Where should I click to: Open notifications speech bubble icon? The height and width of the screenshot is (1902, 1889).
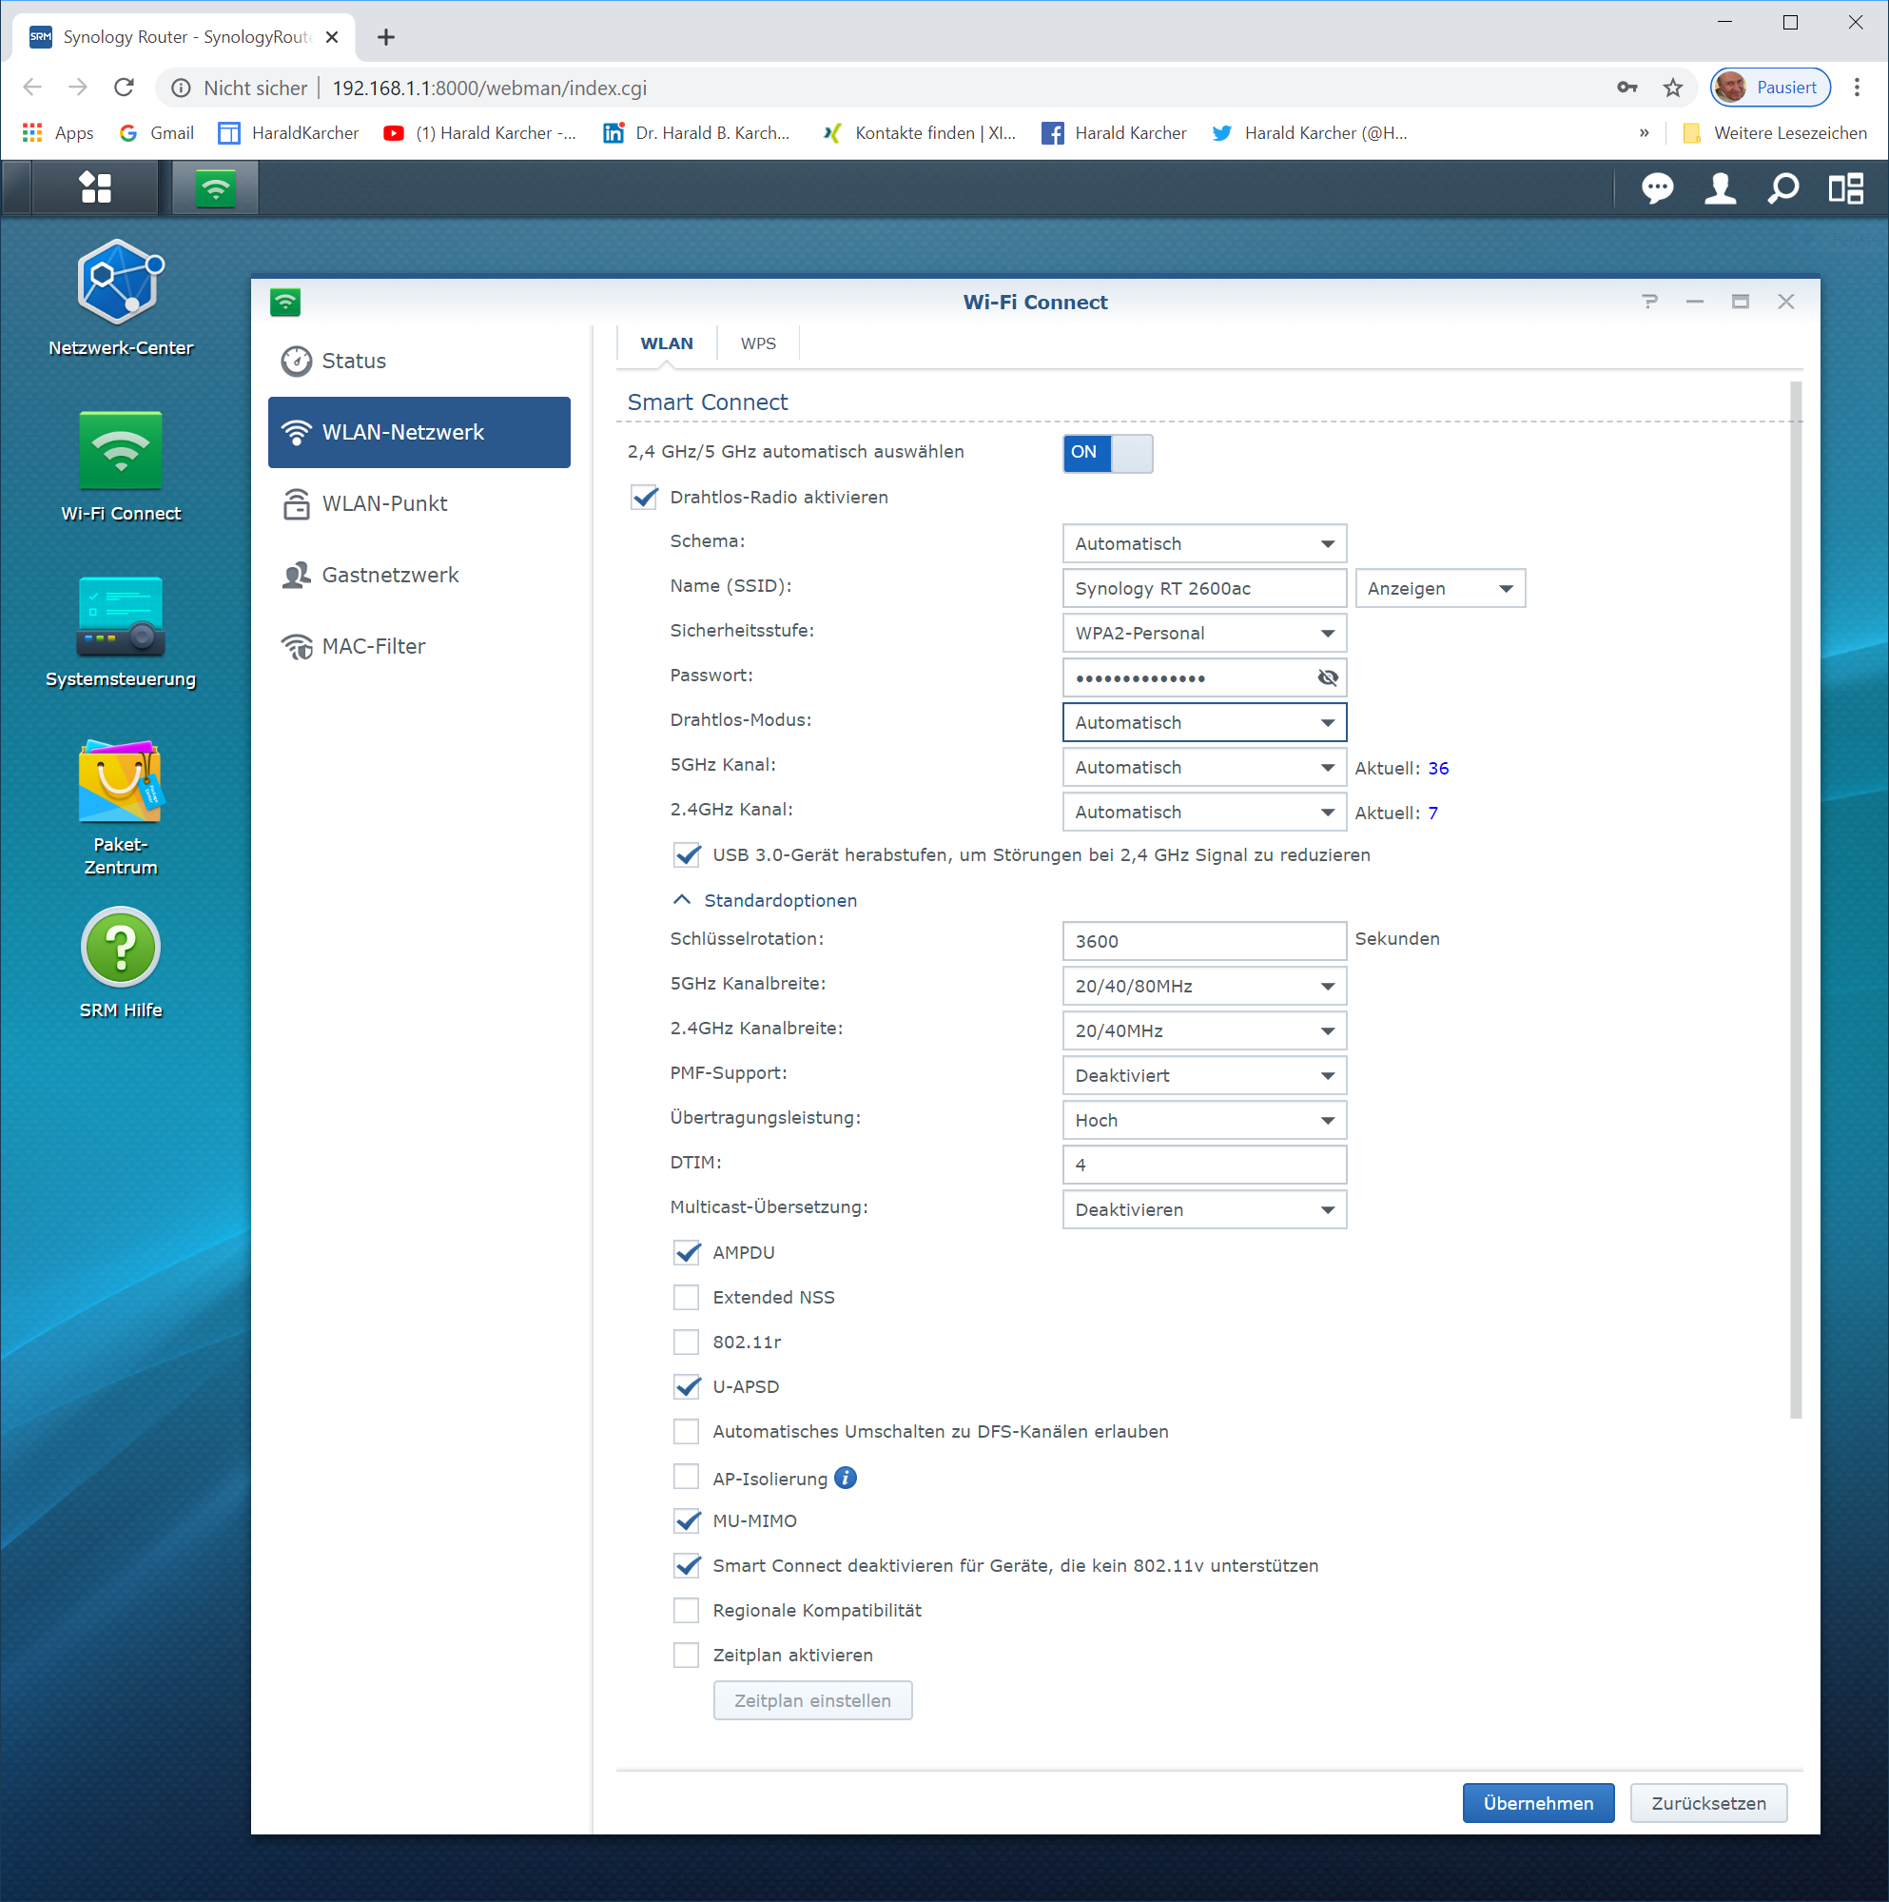(x=1657, y=187)
